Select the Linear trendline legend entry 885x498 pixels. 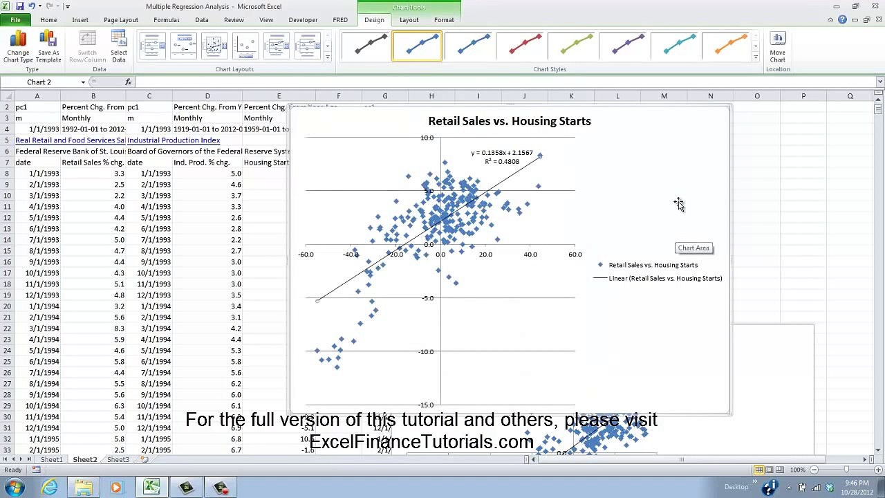coord(658,279)
